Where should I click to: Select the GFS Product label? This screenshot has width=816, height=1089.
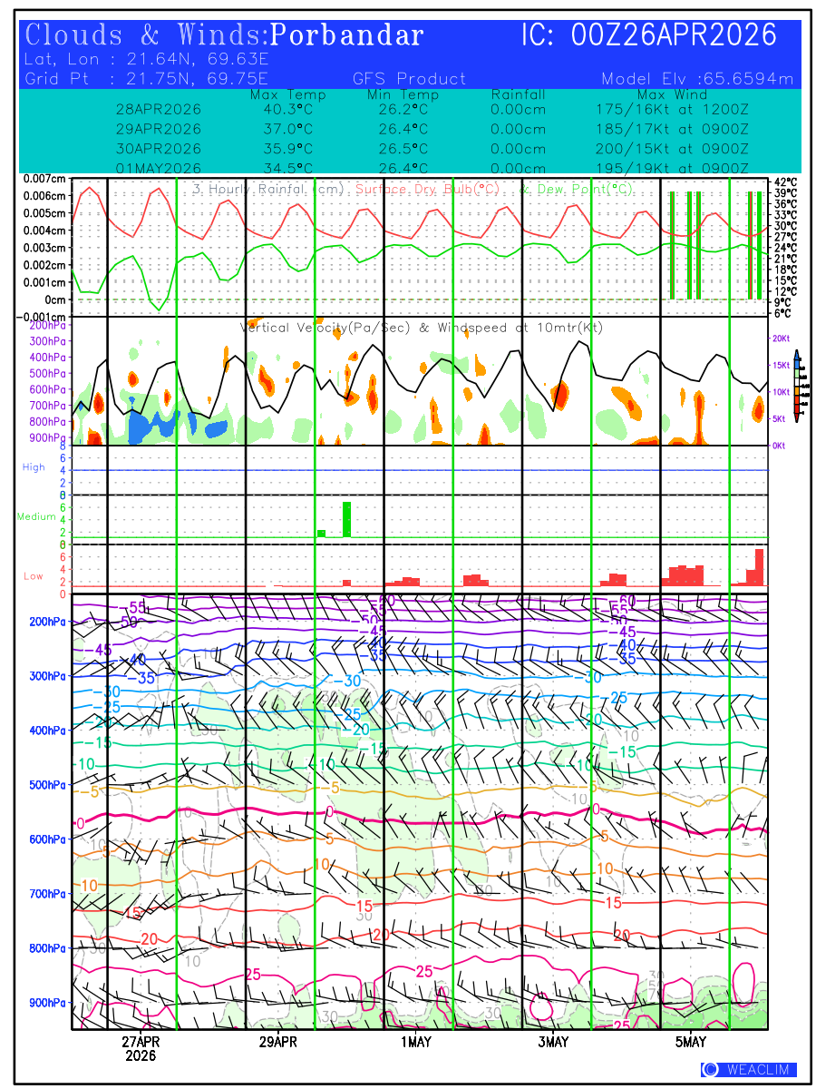[409, 79]
